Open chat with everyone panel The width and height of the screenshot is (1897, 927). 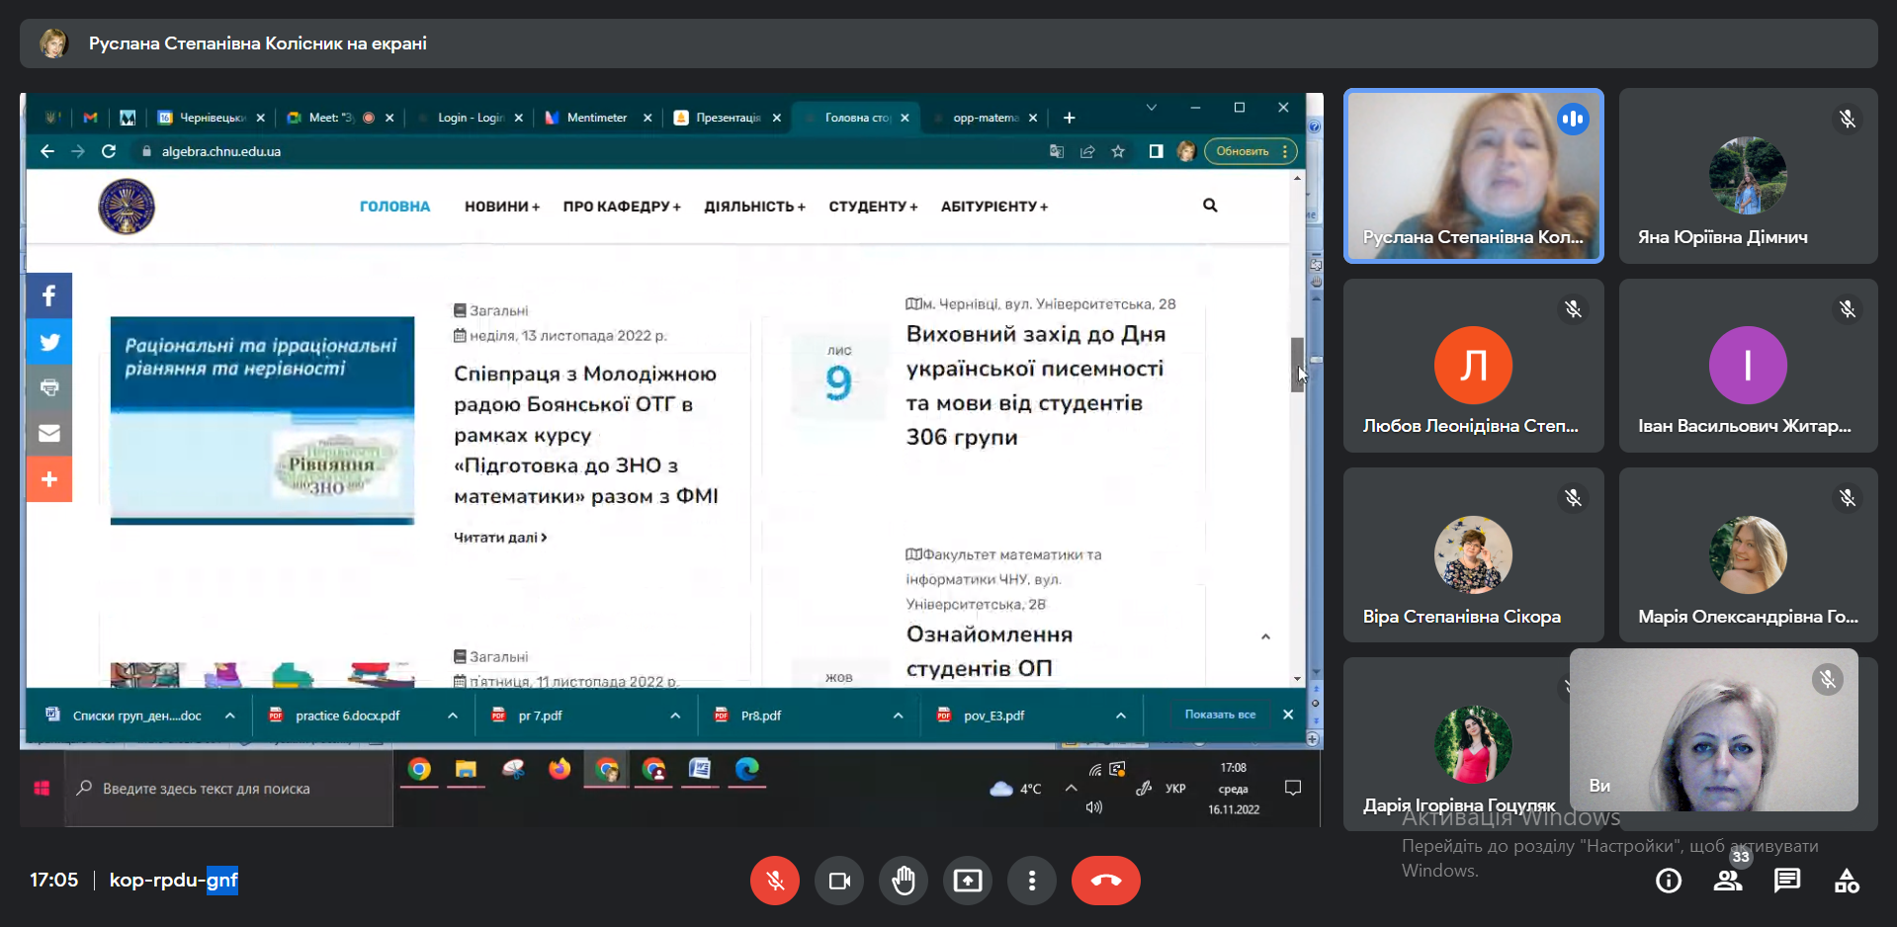tap(1787, 881)
